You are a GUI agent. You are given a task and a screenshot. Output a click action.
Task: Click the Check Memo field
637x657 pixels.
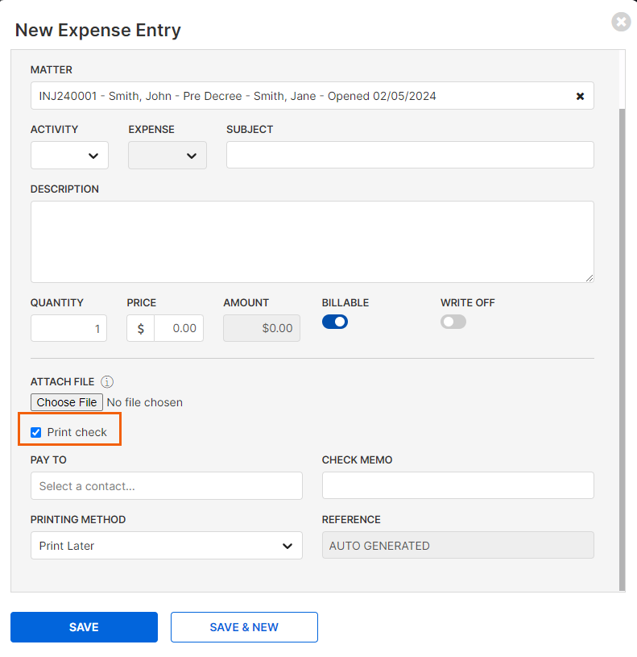(458, 485)
